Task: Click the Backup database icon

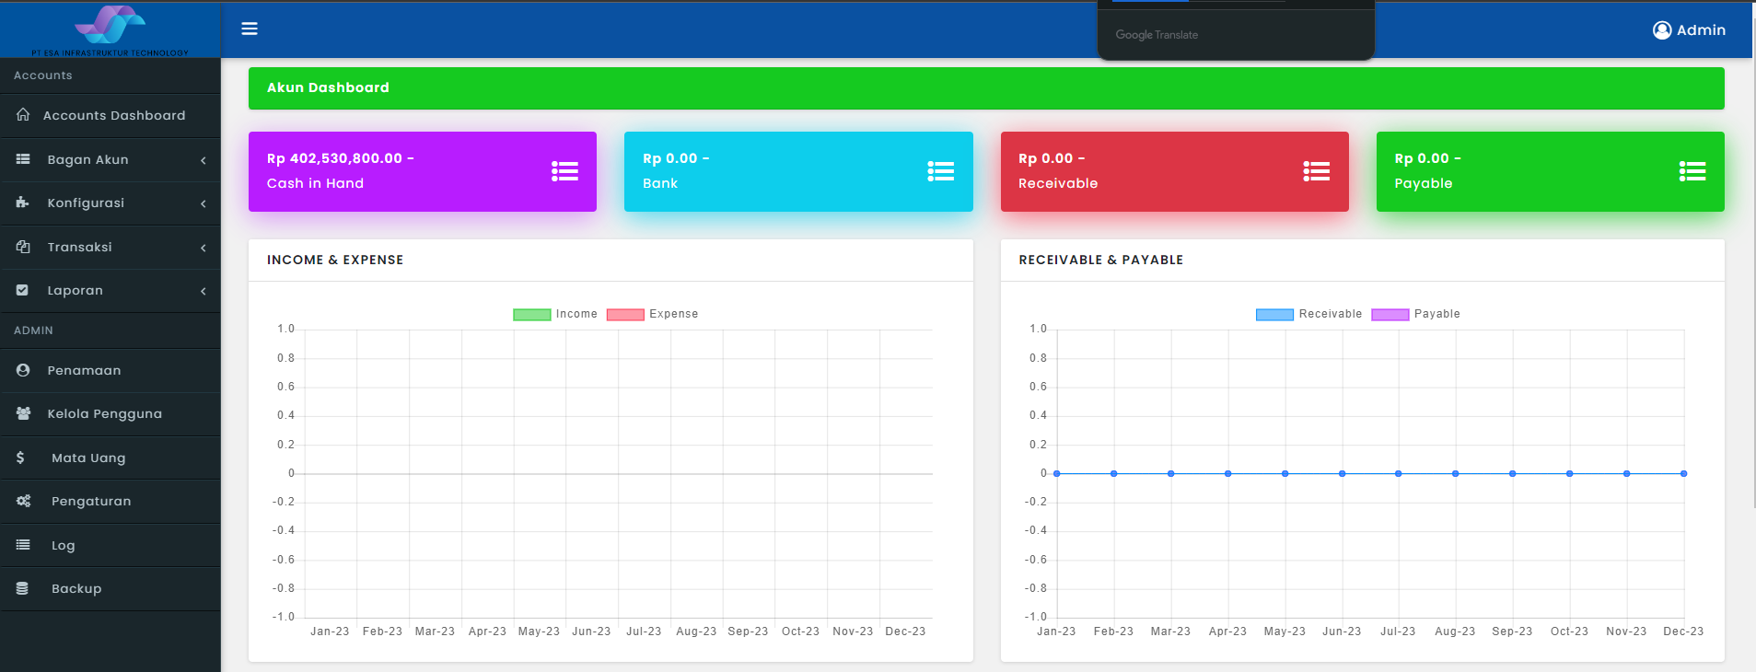Action: [23, 588]
